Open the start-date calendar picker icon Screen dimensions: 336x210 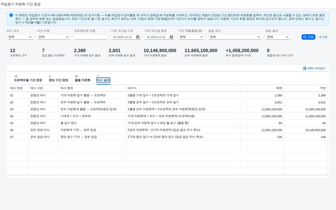point(138,37)
